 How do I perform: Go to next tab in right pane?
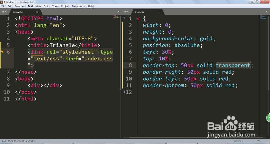[x=128, y=12]
